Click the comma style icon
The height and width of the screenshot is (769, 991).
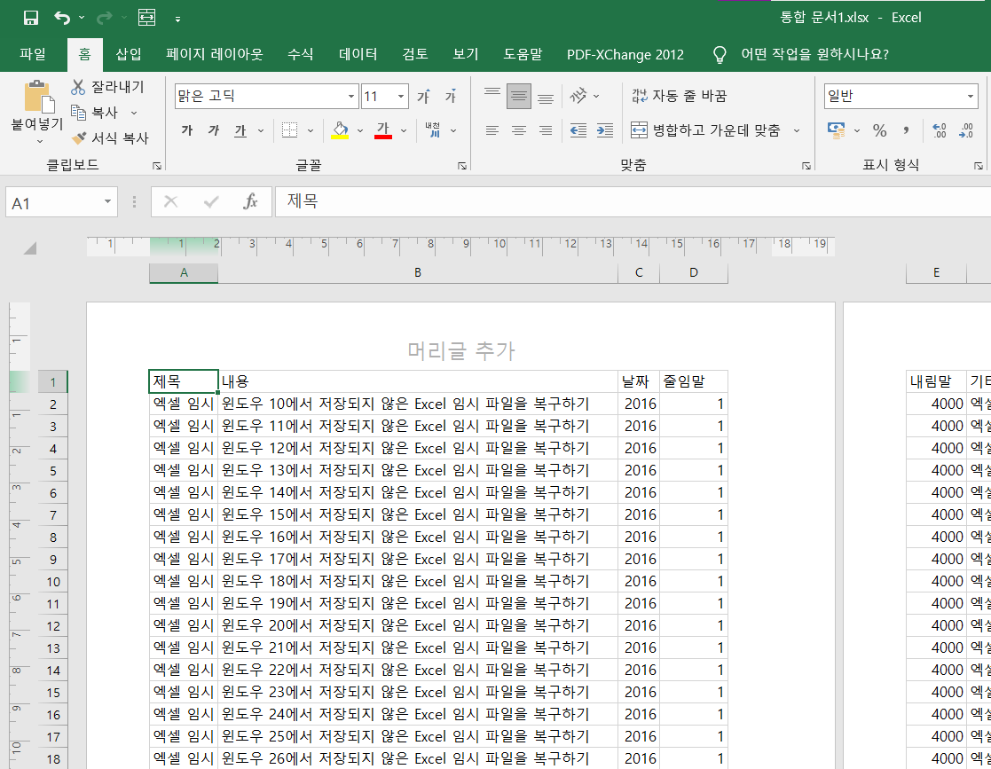coord(904,130)
